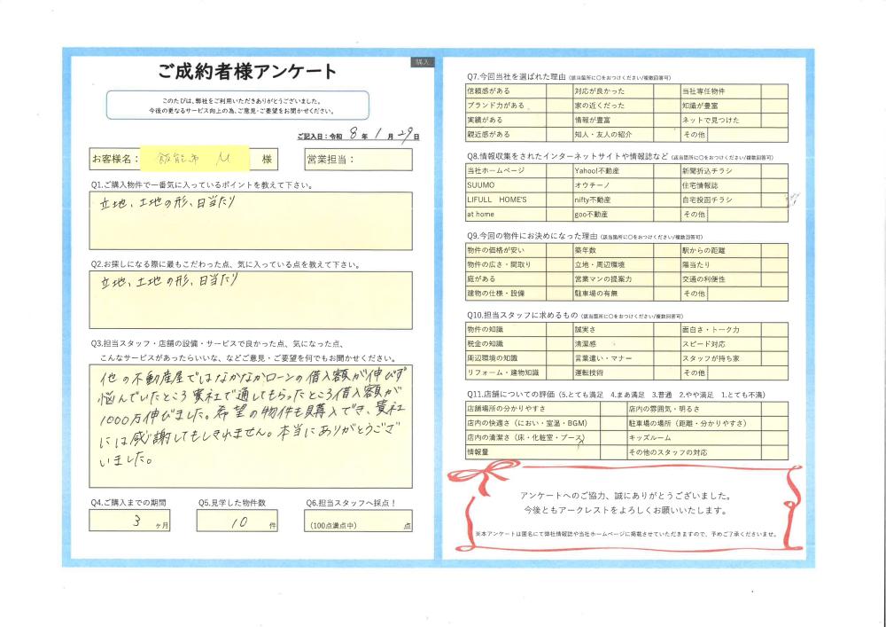
Task: Mark the box next to SUUMO
Action: [558, 185]
